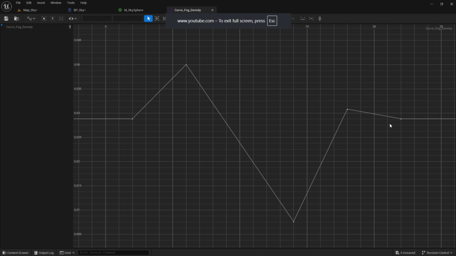The width and height of the screenshot is (456, 256).
Task: Click the curve filter waveform icon
Action: click(320, 19)
